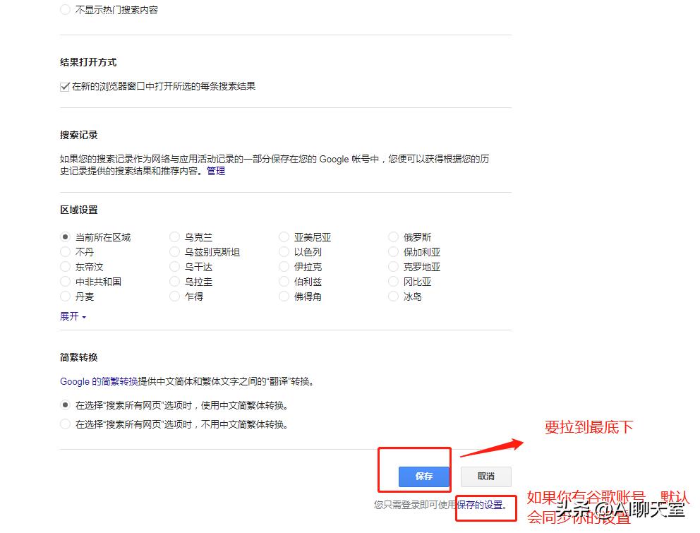Click the 取消 button to cancel
Screen dimensions: 700x533
tap(485, 477)
